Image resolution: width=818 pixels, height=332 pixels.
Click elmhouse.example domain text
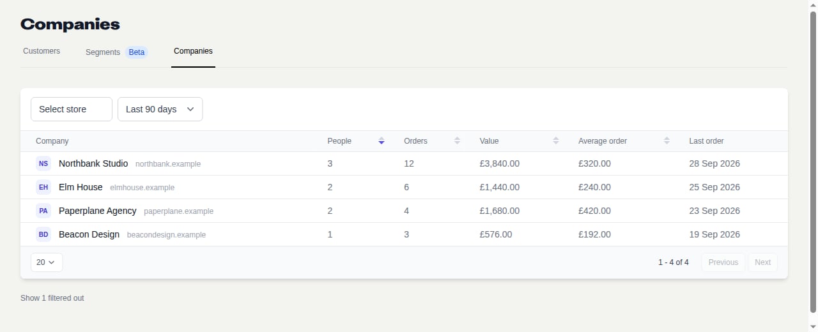point(142,188)
